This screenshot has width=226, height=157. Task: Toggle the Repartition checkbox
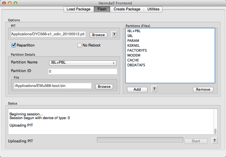tap(13, 45)
